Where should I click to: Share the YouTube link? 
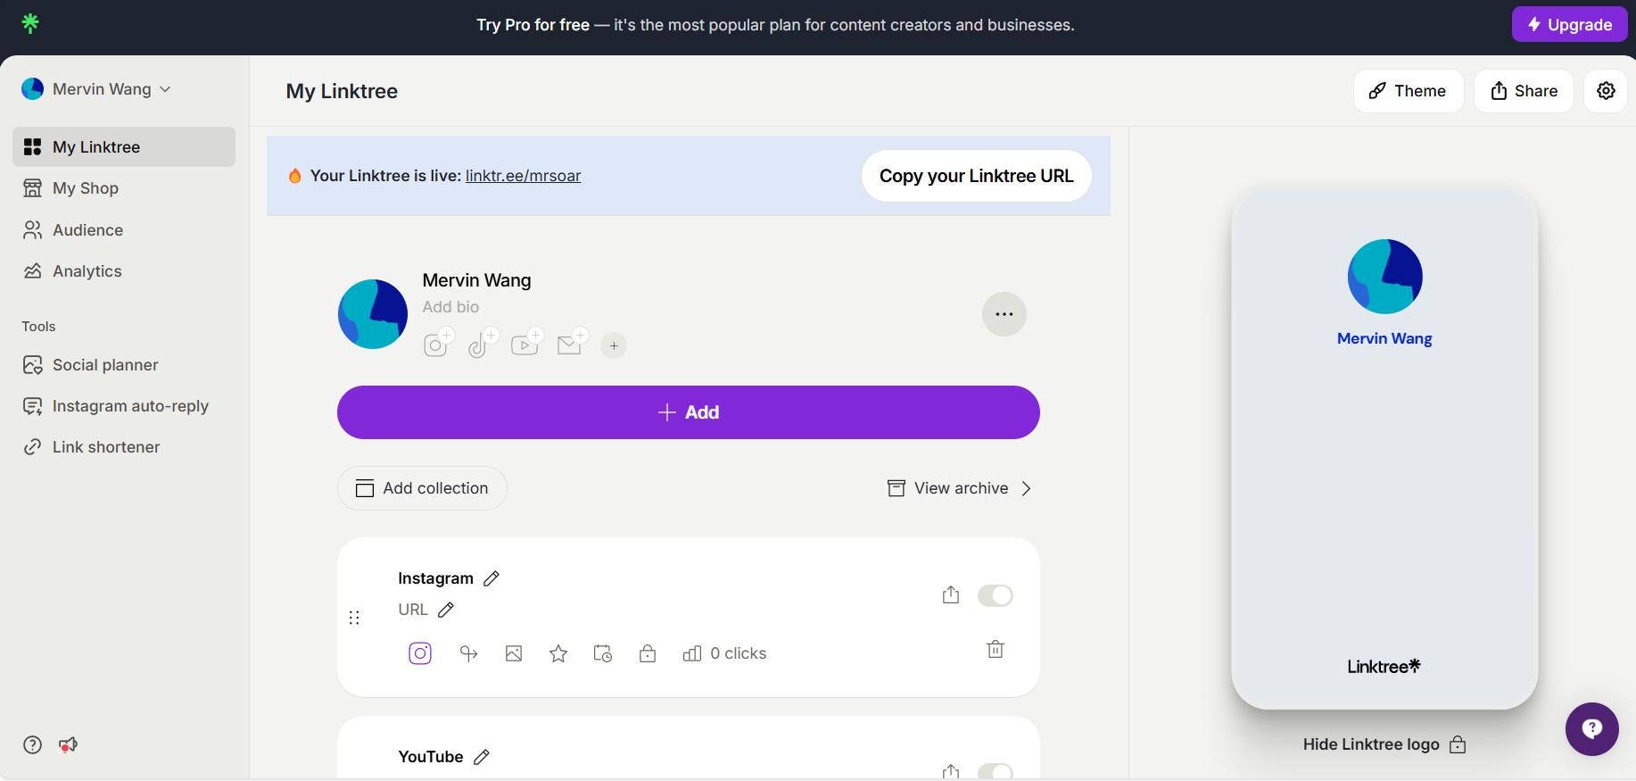(951, 771)
